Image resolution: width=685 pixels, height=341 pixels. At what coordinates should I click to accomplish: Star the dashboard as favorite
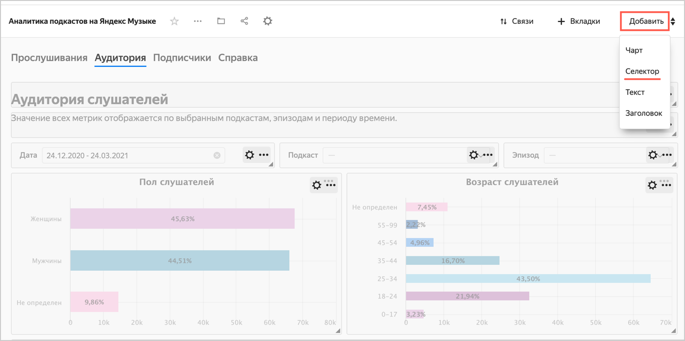tap(174, 21)
